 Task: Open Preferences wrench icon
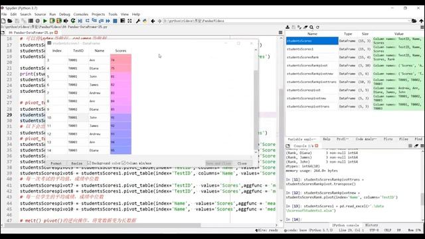[137, 21]
